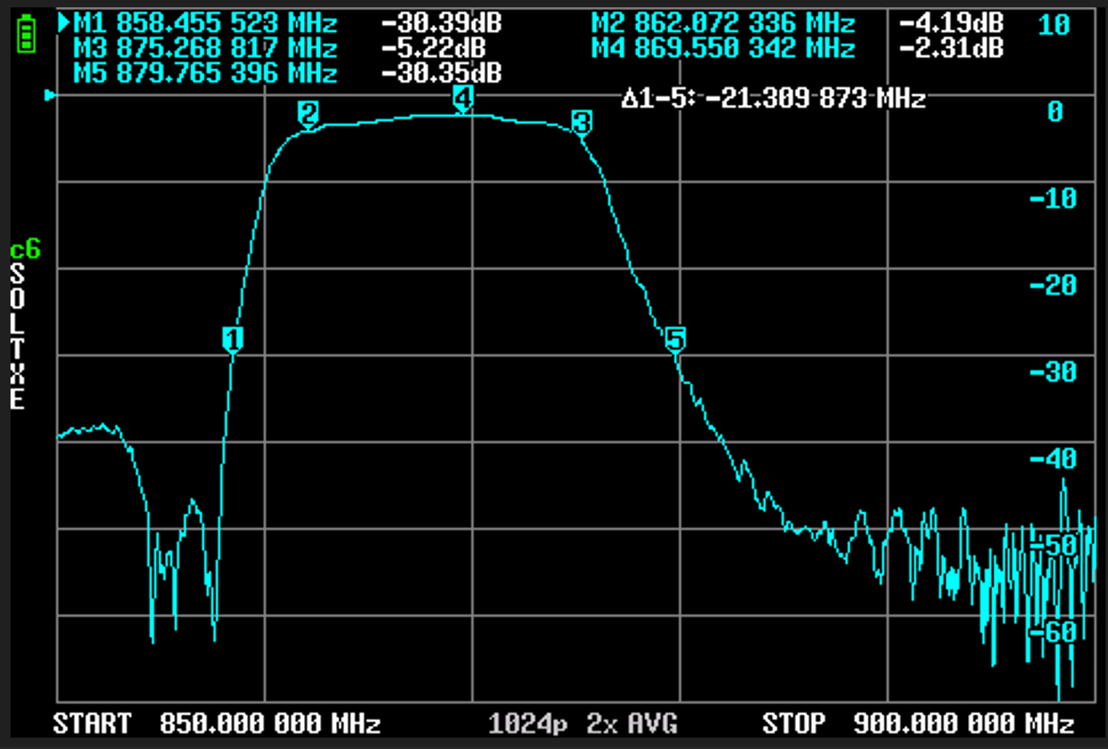
Task: Select marker 1 on the trace
Action: point(233,339)
